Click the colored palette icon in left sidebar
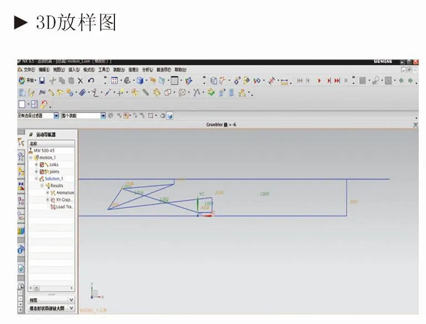This screenshot has height=324, width=426. click(21, 231)
